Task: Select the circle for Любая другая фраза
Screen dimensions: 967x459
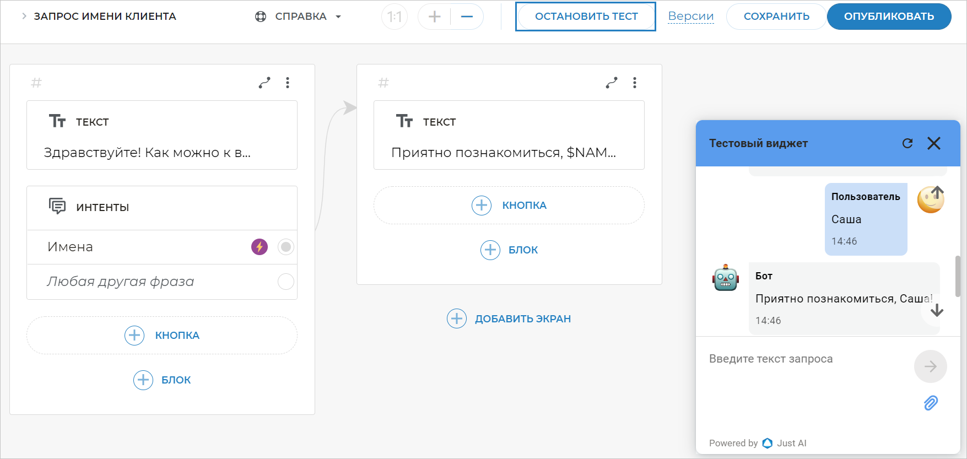Action: 285,282
